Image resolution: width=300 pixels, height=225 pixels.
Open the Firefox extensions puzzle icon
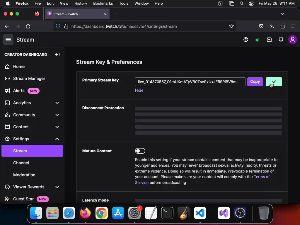pyautogui.click(x=282, y=26)
